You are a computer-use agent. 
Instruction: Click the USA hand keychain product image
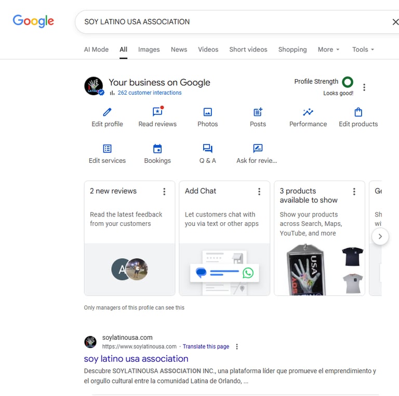click(x=306, y=270)
